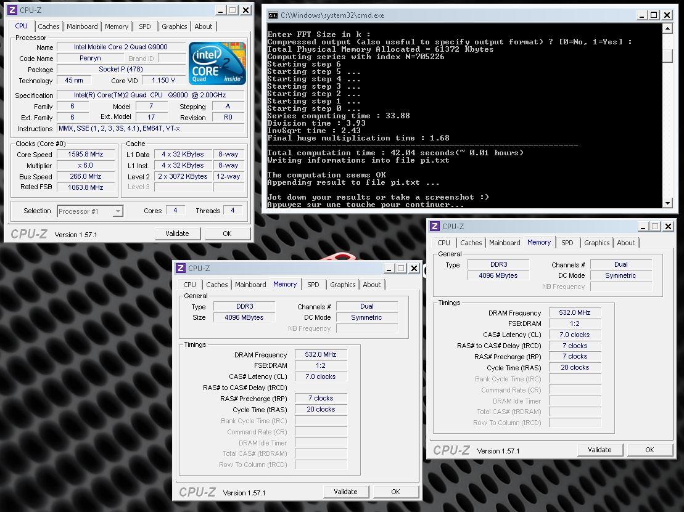Click Validate in right CPU-Z Memory window
Image resolution: width=684 pixels, height=512 pixels.
click(x=600, y=450)
